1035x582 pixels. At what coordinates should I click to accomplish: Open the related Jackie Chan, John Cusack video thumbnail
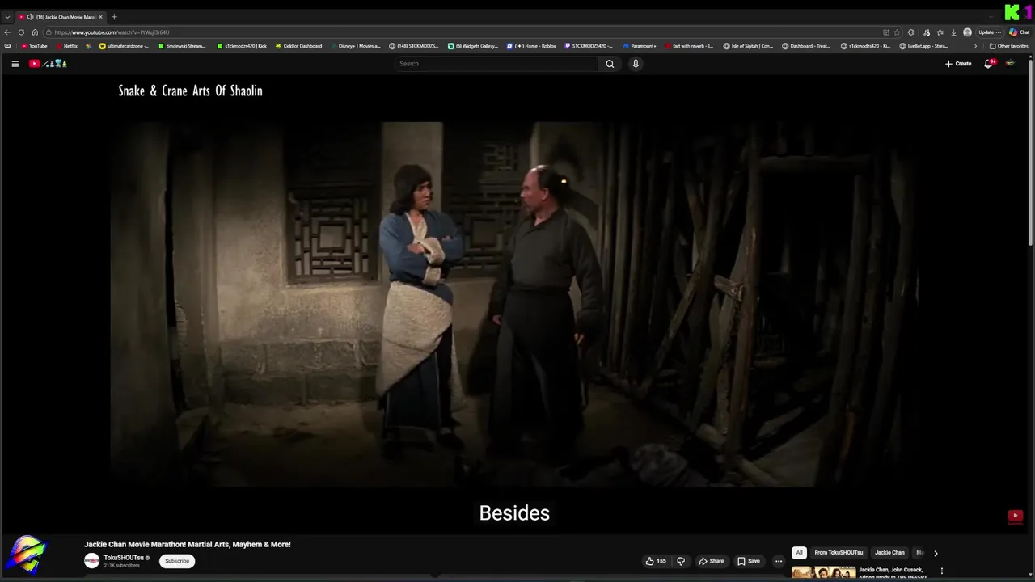pos(823,573)
